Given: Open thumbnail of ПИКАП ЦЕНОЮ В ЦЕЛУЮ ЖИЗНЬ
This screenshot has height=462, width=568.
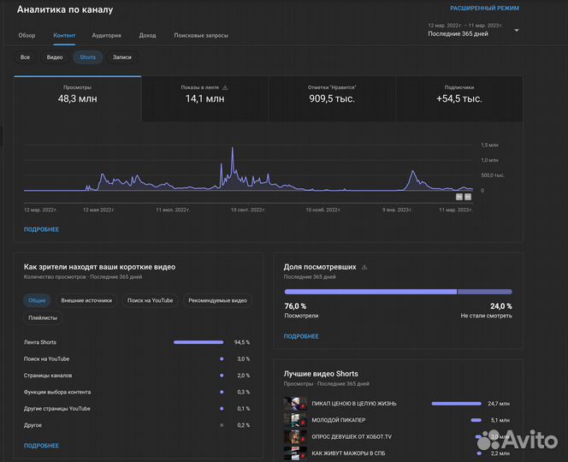Looking at the screenshot, I should click(295, 403).
